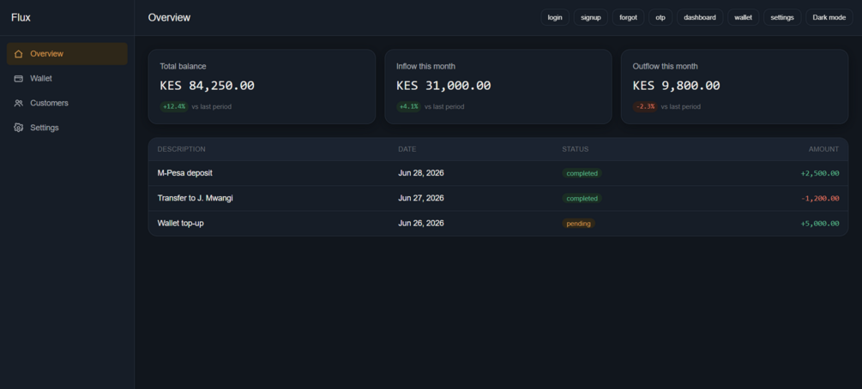Click the Jun 27, 2026 date cell
This screenshot has width=862, height=389.
(x=421, y=198)
